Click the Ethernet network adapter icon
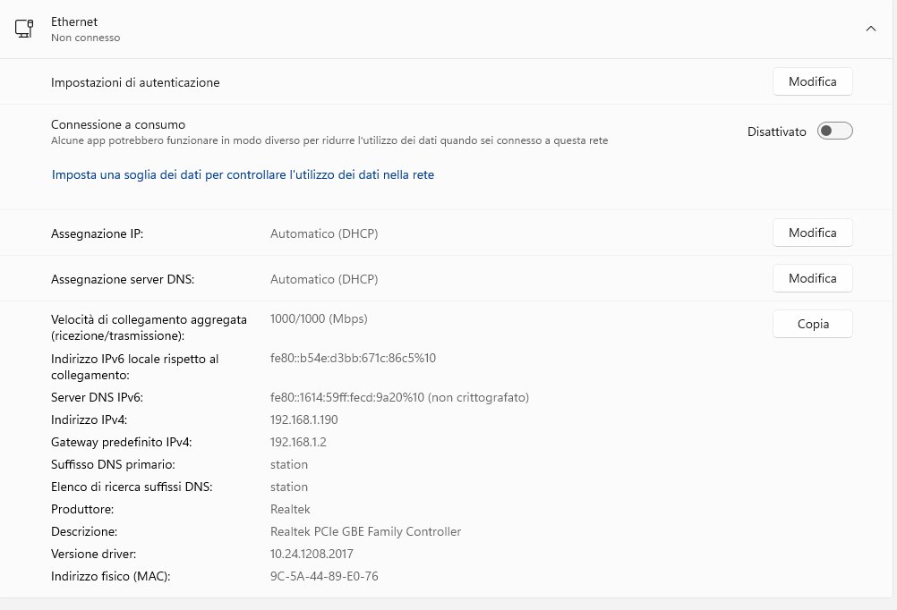 (24, 29)
